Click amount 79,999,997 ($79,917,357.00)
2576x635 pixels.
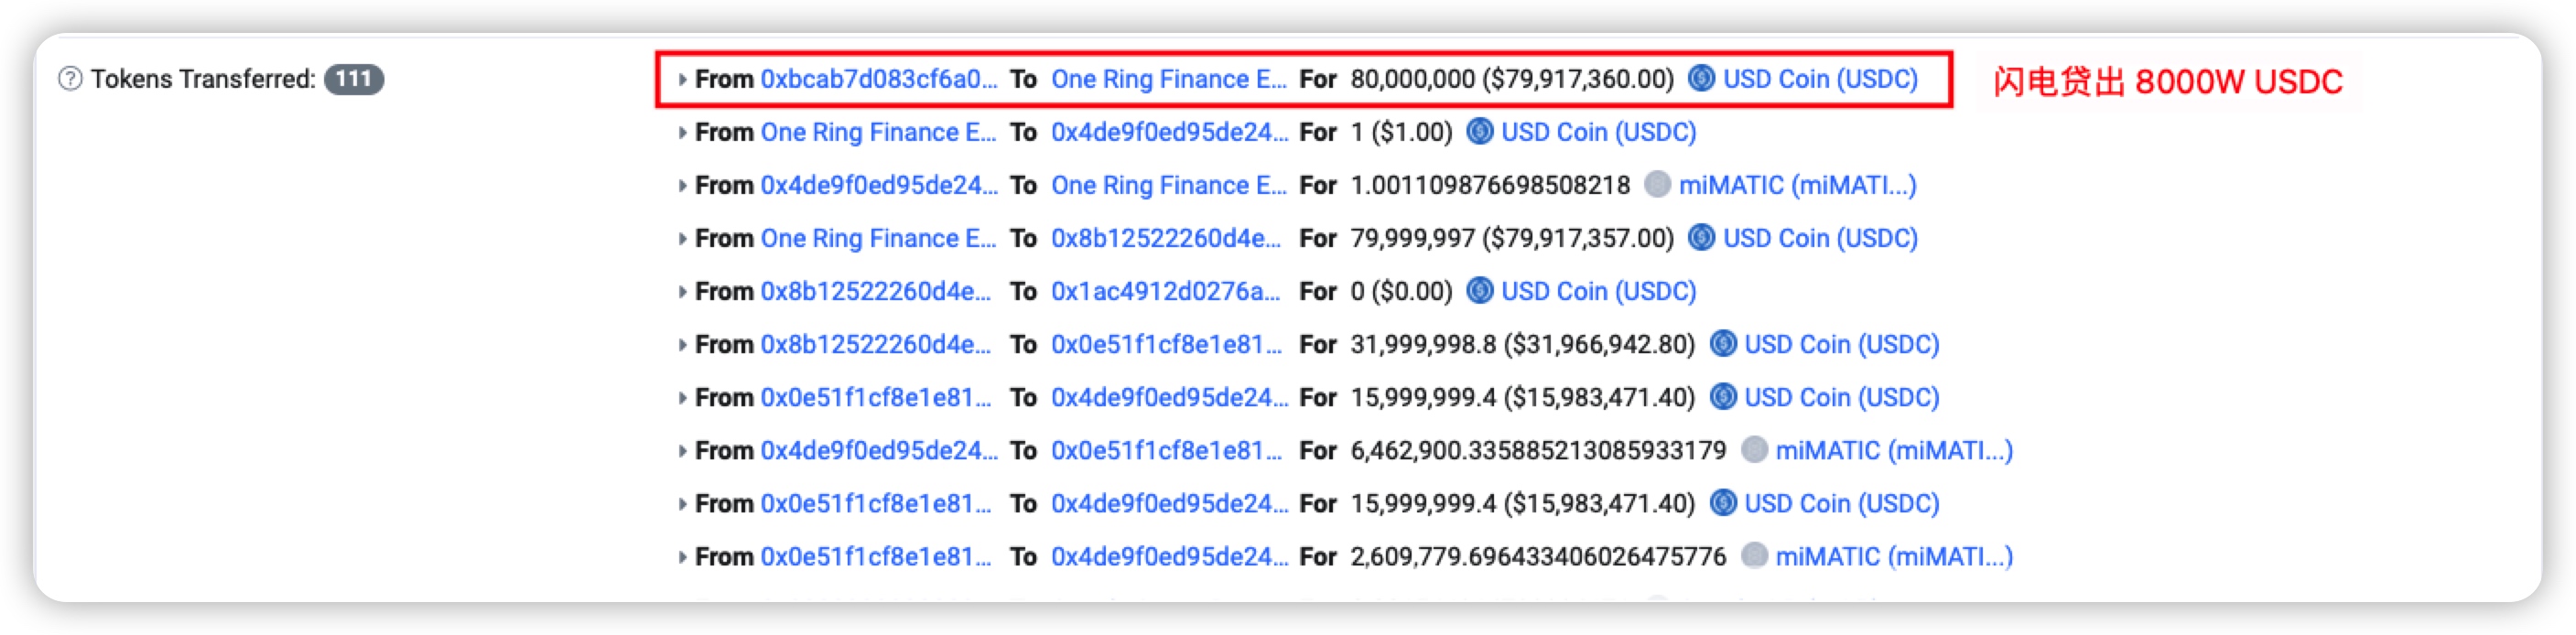1512,238
